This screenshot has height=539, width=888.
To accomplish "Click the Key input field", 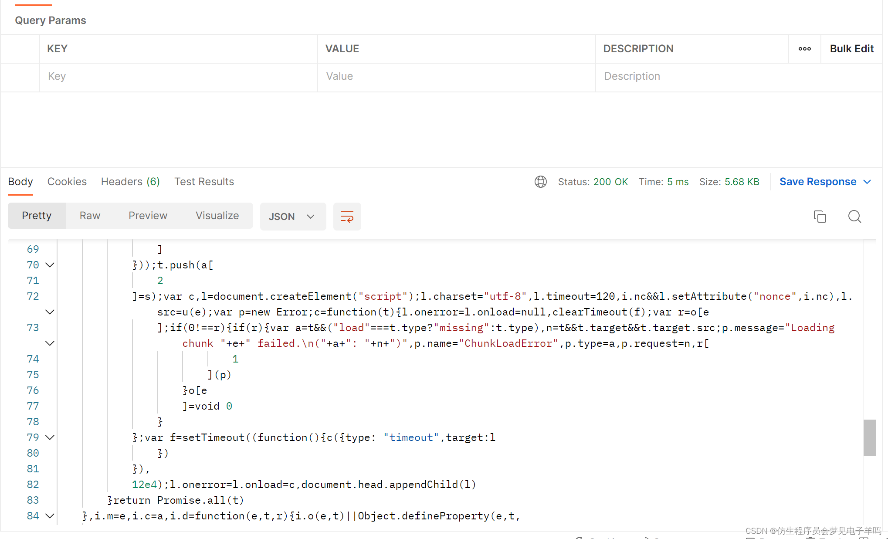I will pos(179,77).
